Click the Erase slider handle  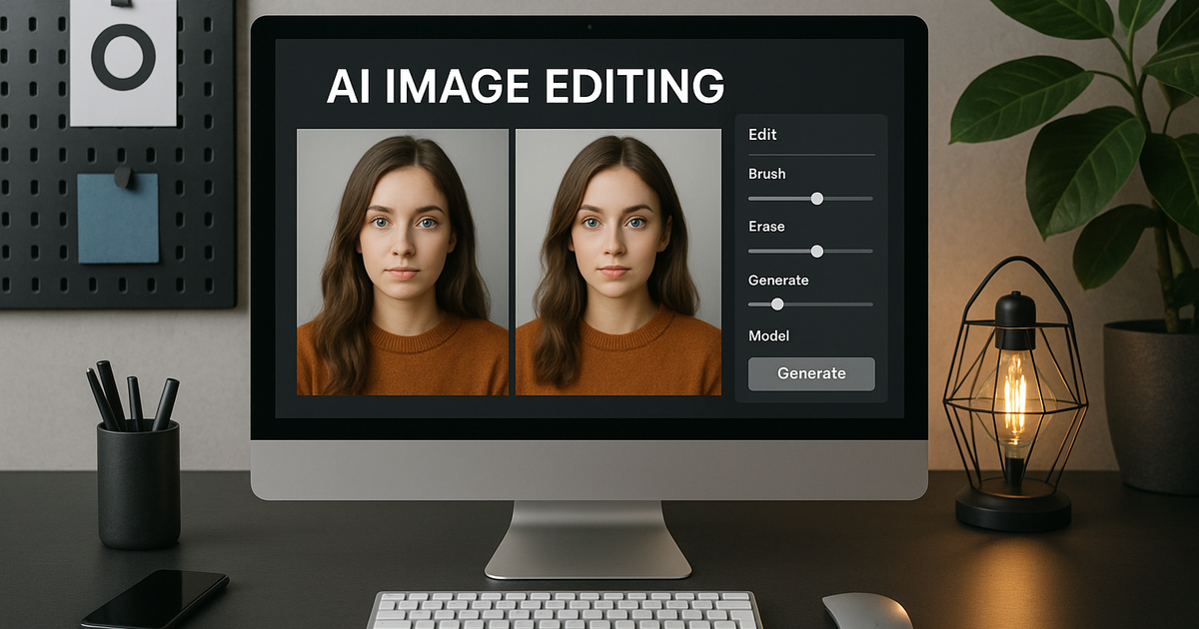[x=817, y=252]
